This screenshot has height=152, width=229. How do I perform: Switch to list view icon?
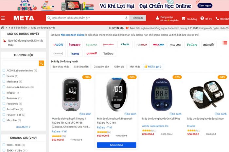click(225, 43)
